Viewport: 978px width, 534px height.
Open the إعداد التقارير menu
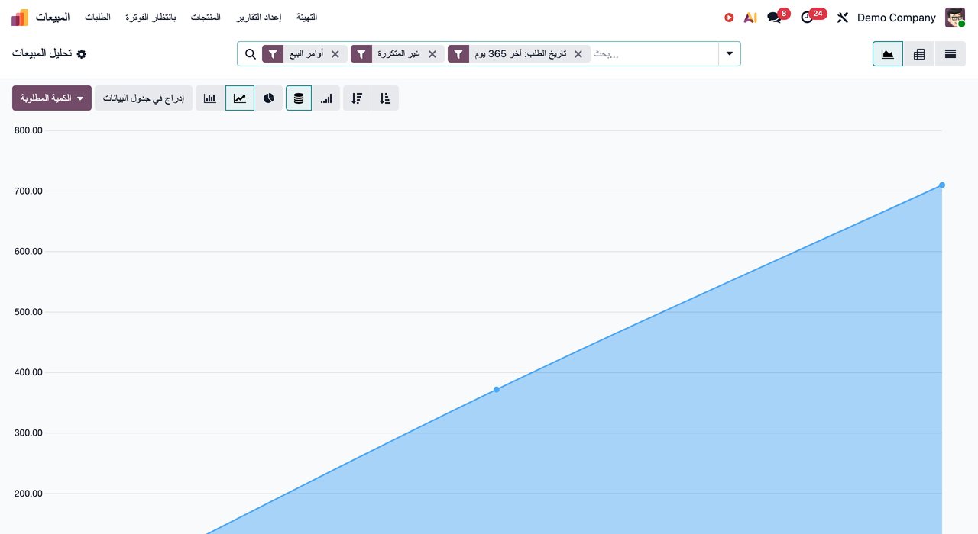(x=259, y=18)
